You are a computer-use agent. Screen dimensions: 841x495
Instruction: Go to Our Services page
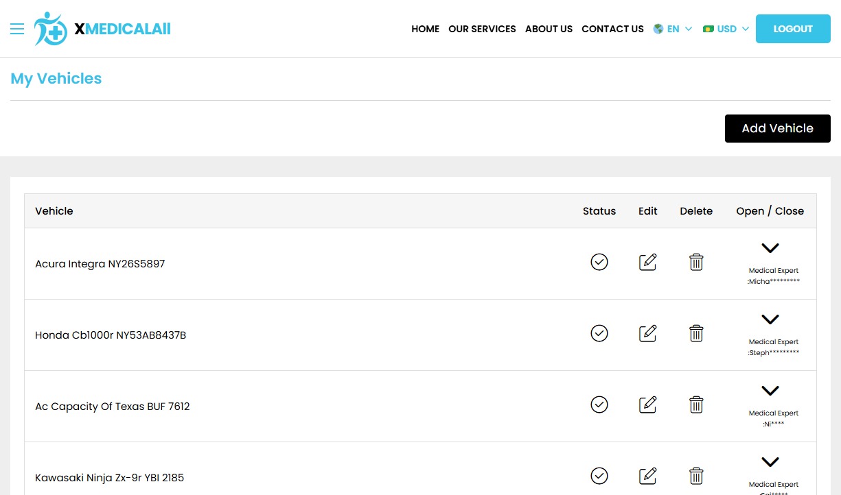[x=482, y=29]
